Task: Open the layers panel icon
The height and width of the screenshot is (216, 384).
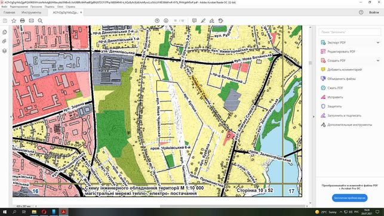Action: click(4, 51)
